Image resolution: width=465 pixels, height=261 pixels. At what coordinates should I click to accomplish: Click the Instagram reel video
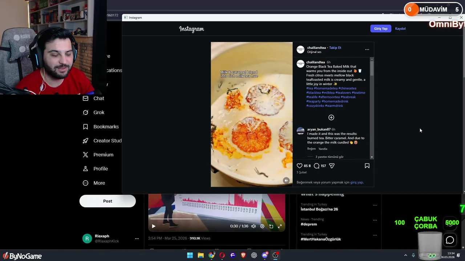click(x=251, y=115)
